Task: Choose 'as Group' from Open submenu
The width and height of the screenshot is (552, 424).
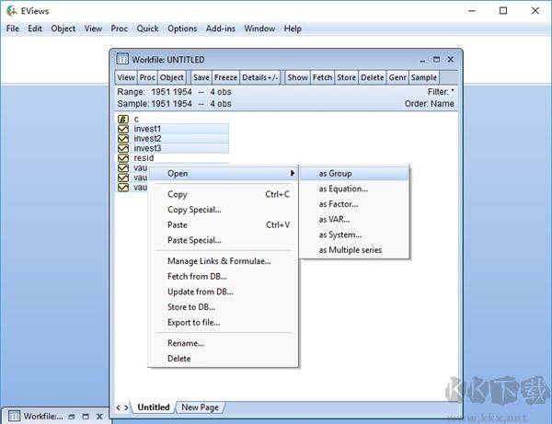Action: [x=335, y=173]
